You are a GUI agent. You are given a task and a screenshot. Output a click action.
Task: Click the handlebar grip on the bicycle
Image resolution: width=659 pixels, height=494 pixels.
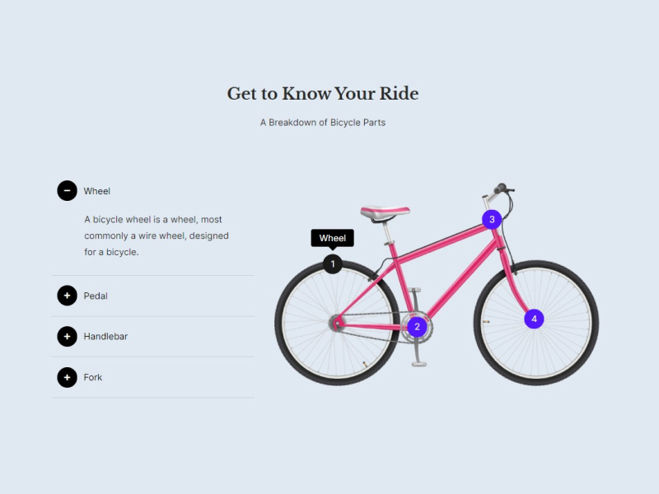click(x=501, y=189)
